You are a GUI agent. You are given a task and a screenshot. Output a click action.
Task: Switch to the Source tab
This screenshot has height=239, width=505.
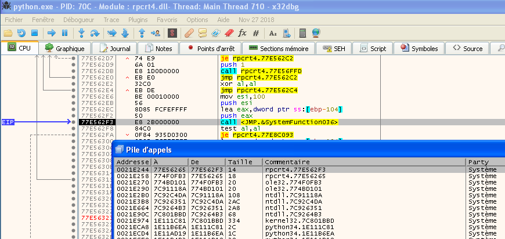click(x=467, y=49)
